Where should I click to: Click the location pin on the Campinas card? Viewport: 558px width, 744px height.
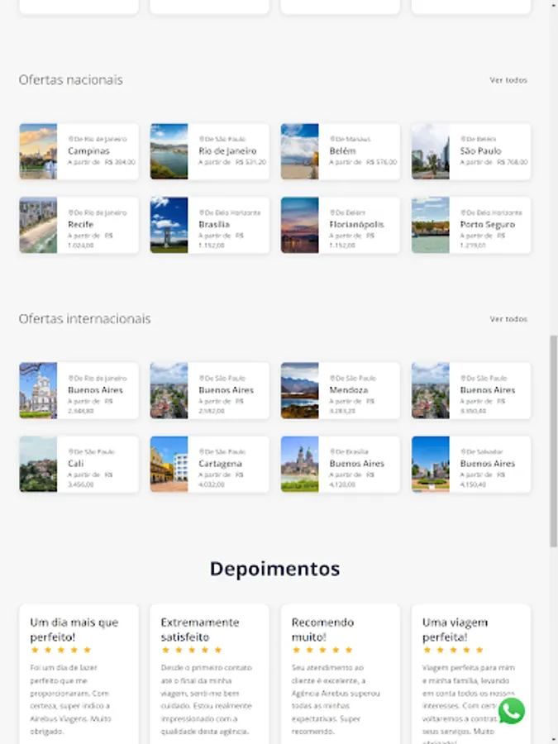[x=70, y=139]
